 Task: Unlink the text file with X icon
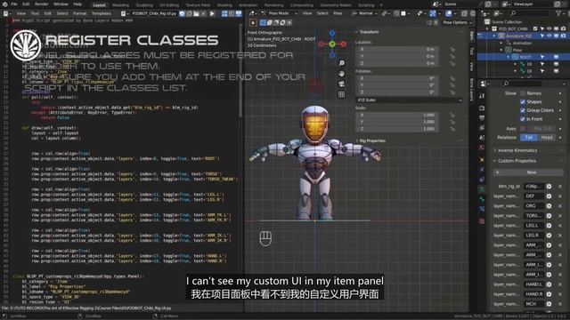click(203, 13)
